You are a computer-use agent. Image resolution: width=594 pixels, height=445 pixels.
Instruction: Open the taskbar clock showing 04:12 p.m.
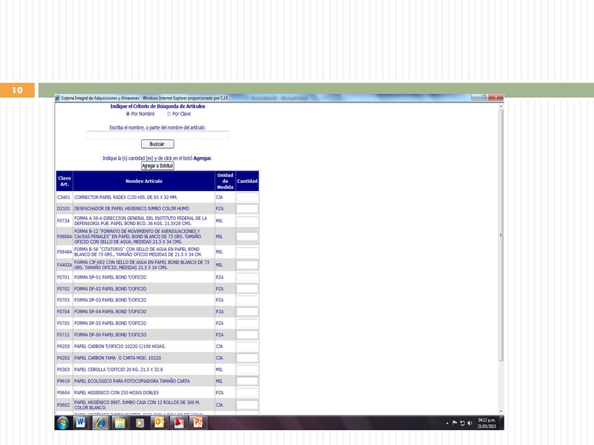click(487, 423)
